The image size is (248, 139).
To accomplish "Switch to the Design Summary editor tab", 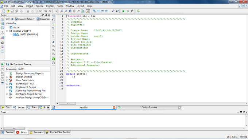I will [x=149, y=107].
